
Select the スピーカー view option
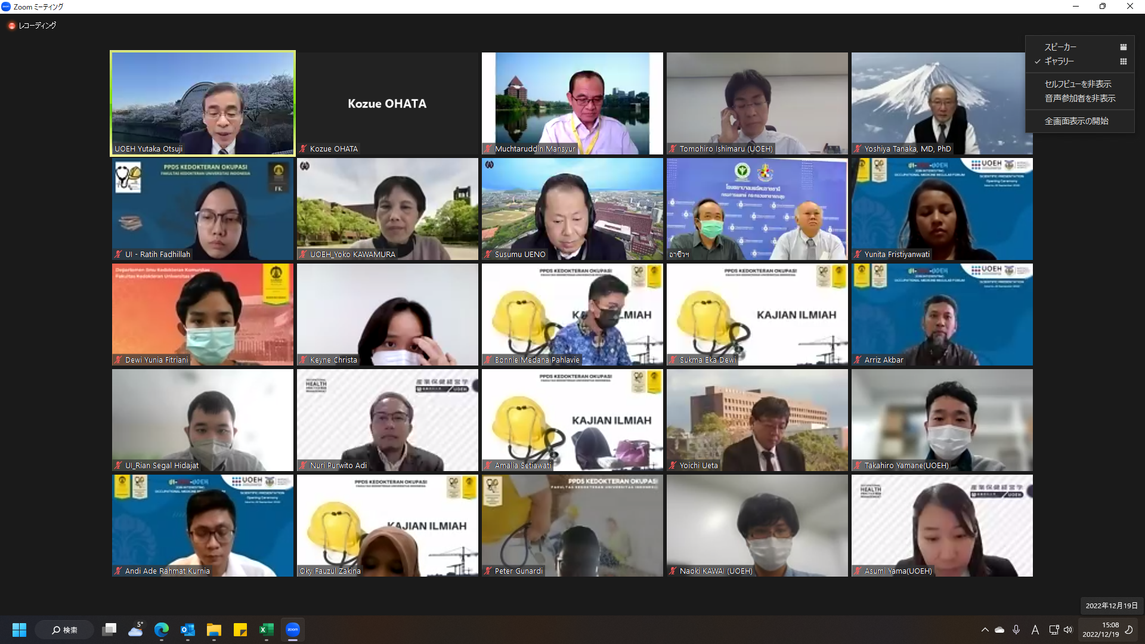coord(1079,47)
